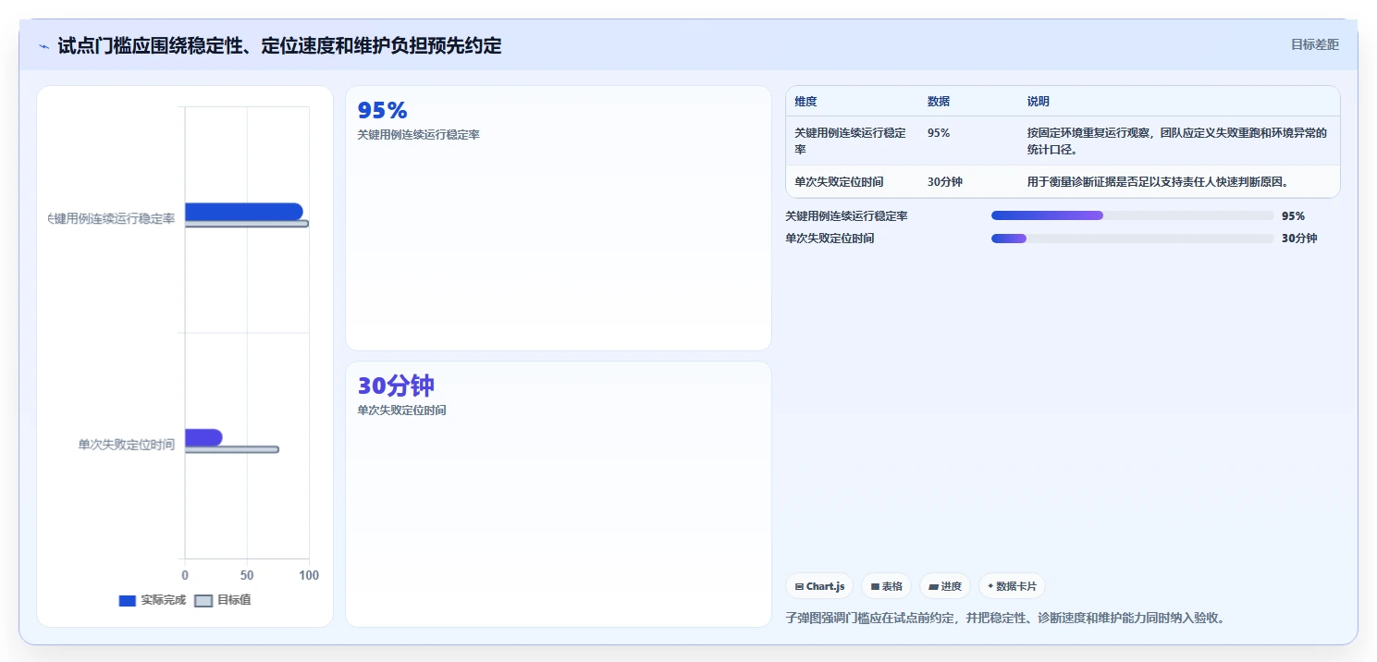Click the slide title 试点门槛应围绕稳定性

coord(279,45)
